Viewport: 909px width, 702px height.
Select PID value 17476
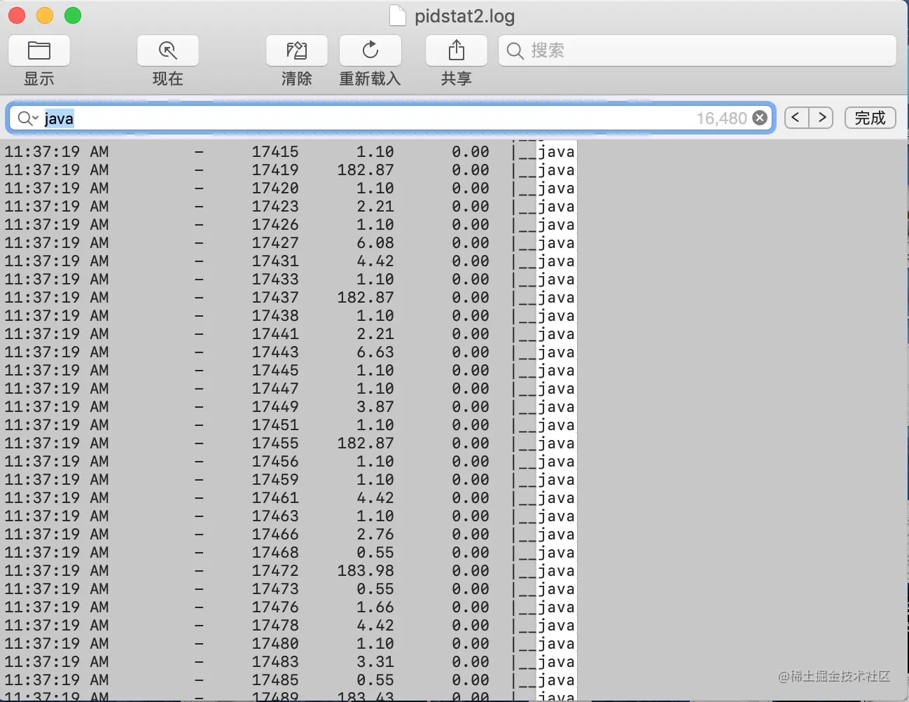coord(275,607)
